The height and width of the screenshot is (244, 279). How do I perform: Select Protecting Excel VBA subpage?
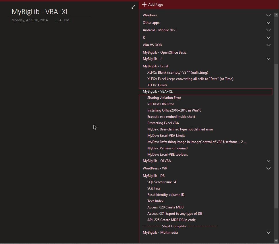(x=163, y=123)
